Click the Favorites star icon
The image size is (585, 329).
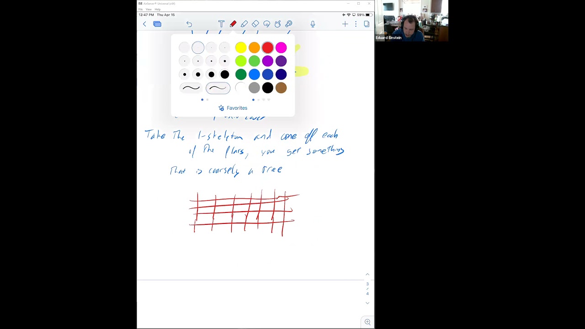pyautogui.click(x=221, y=108)
